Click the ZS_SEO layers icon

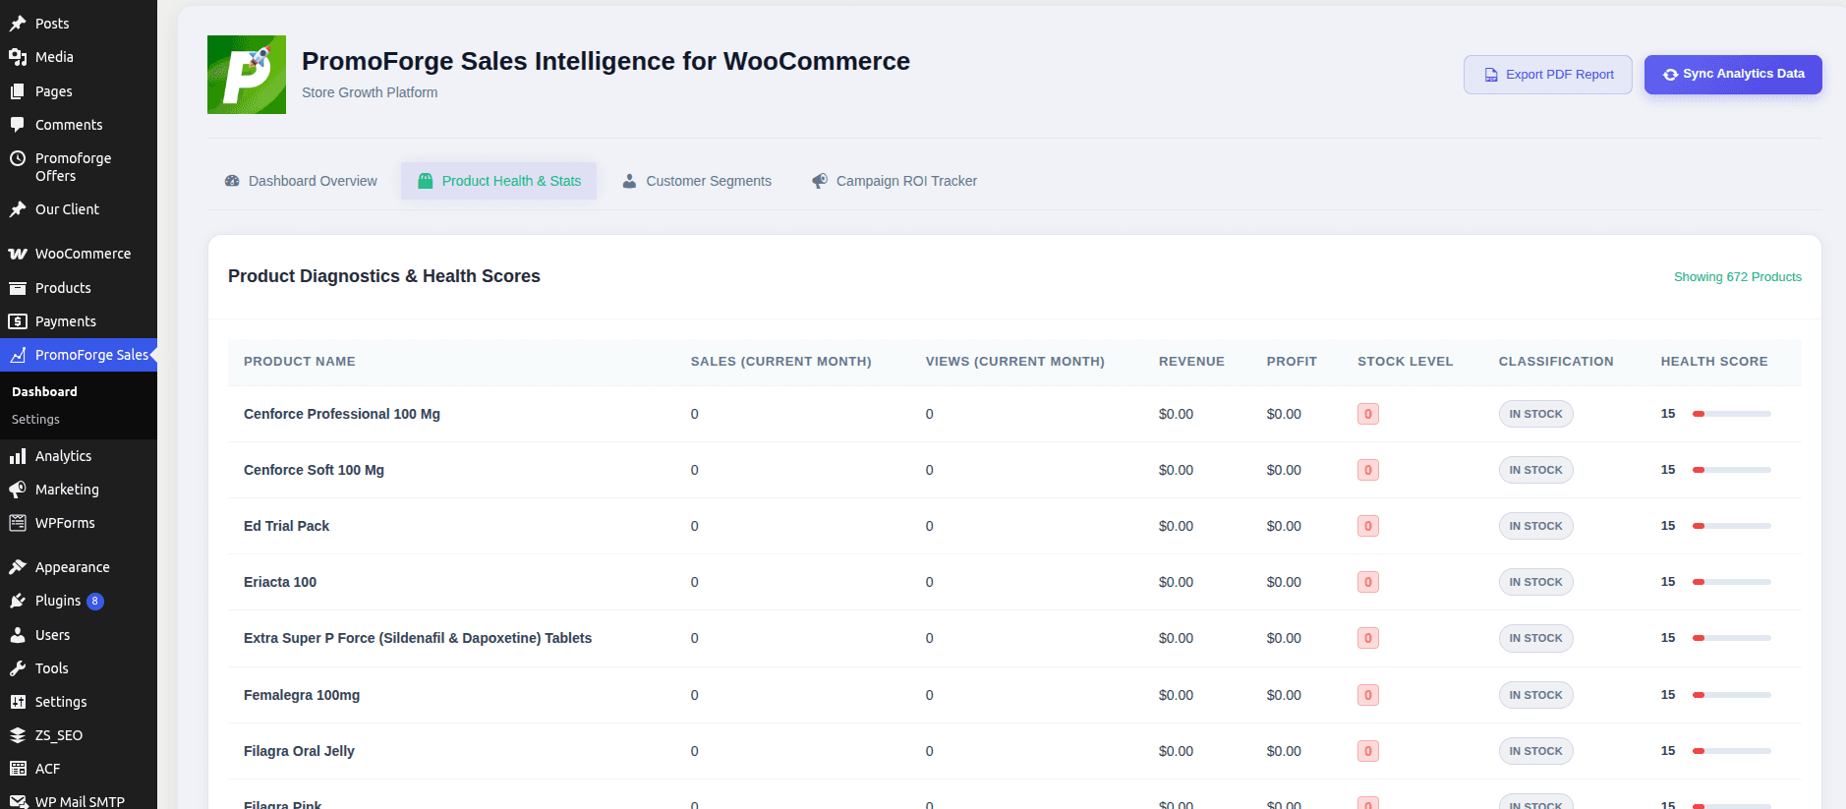(18, 735)
